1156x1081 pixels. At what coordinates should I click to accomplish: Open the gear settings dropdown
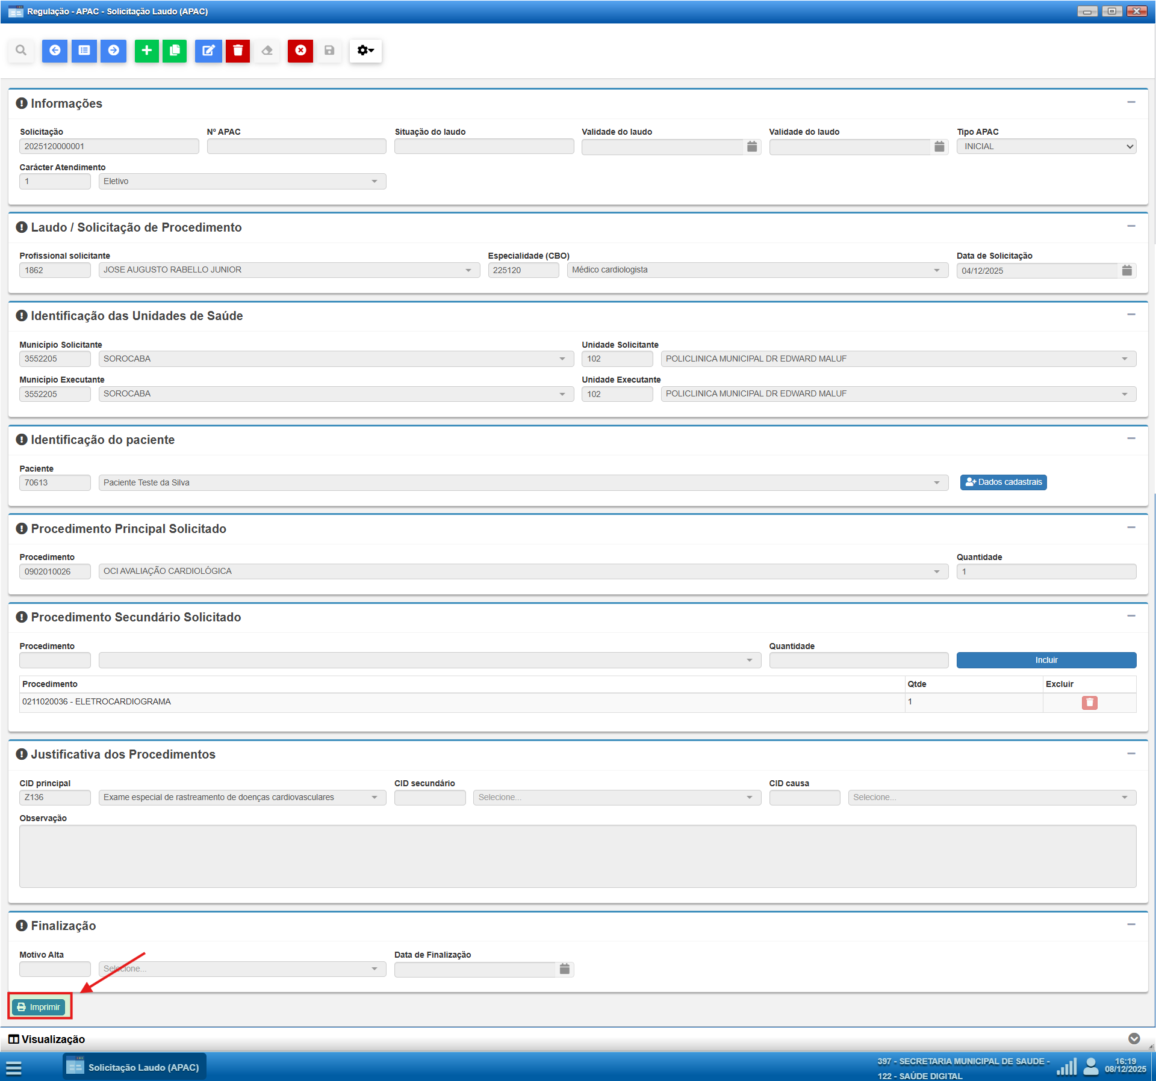tap(365, 51)
